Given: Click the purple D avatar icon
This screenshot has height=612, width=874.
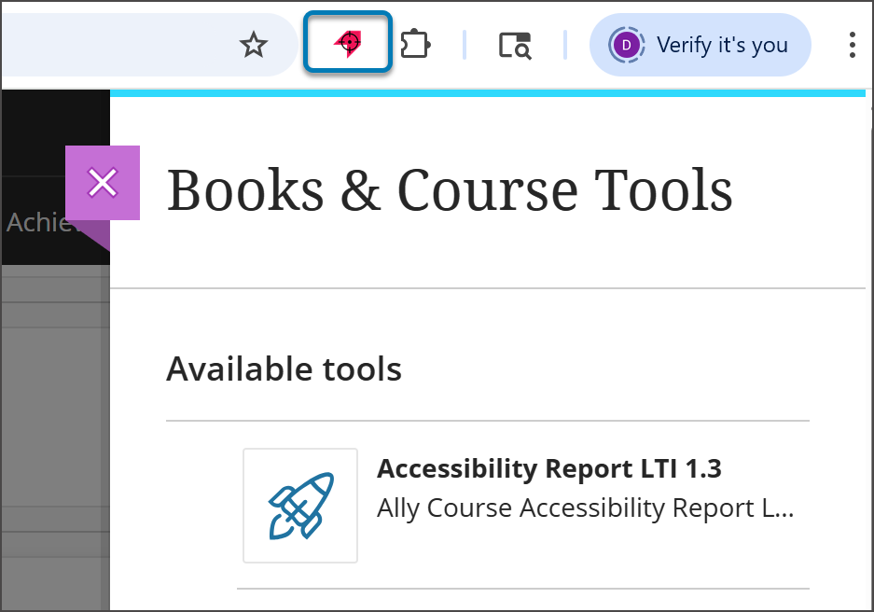Looking at the screenshot, I should [x=625, y=44].
